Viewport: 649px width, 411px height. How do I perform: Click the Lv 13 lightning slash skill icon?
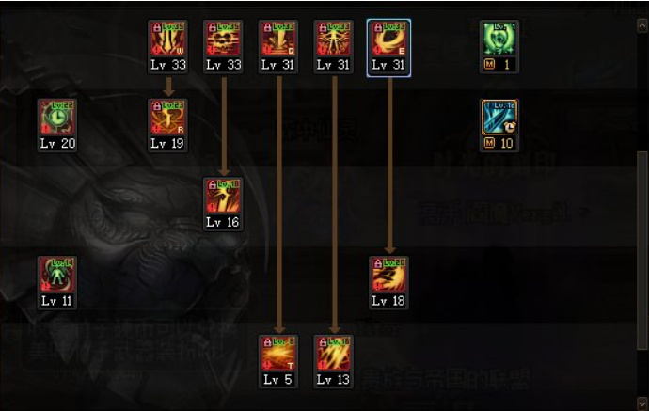tap(333, 353)
